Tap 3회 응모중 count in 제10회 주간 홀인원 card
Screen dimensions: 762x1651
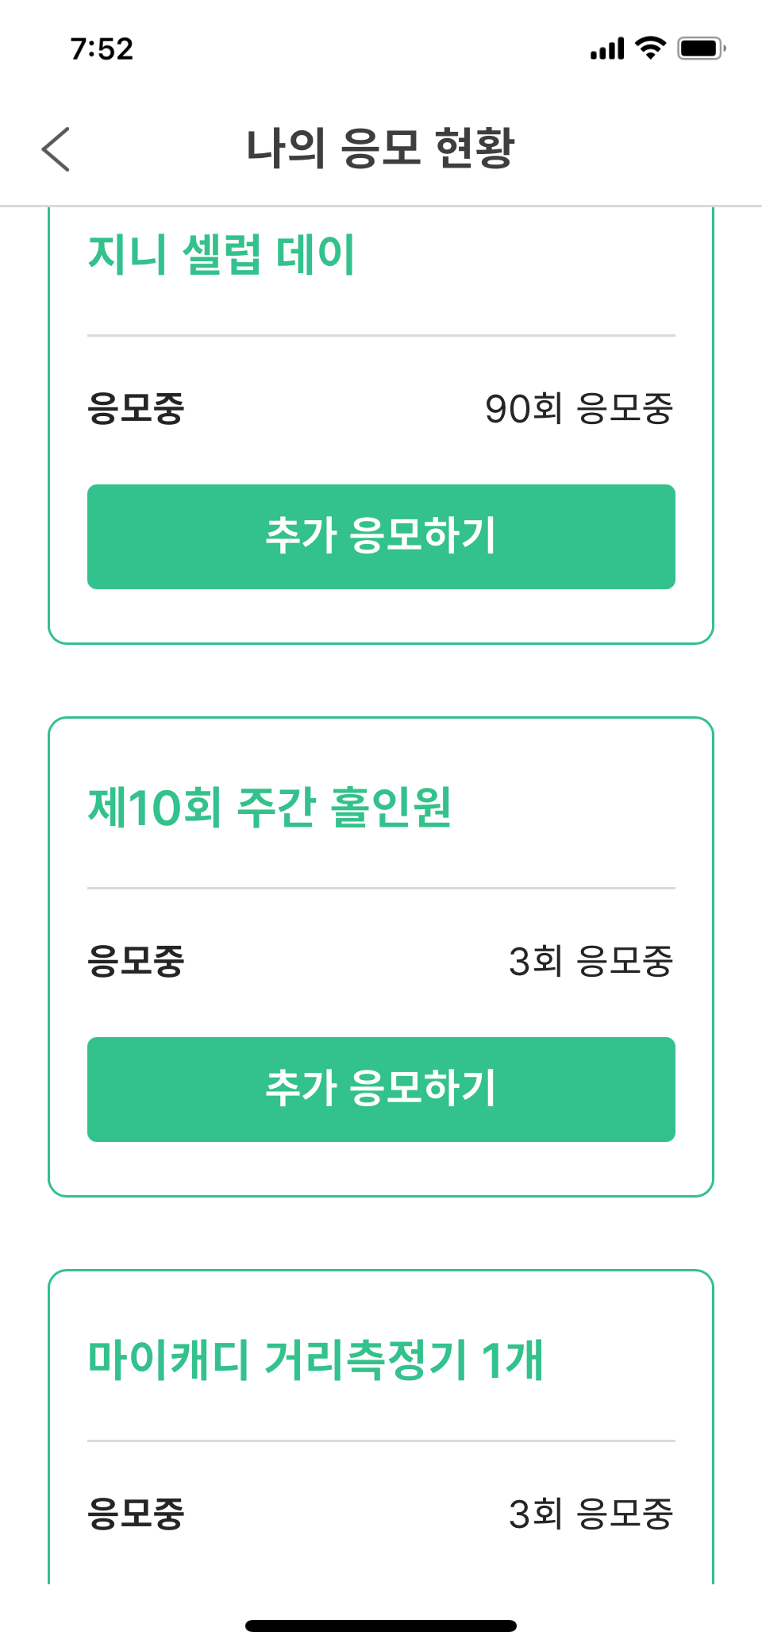[x=591, y=962]
